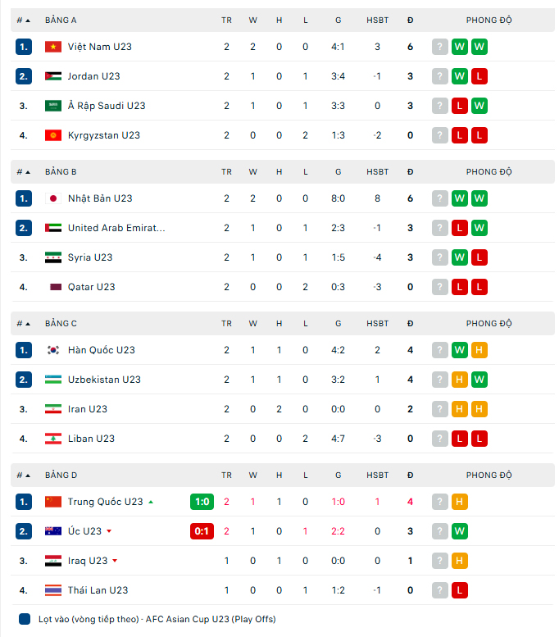This screenshot has height=637, width=559.
Task: Click the Vietnam flag icon
Action: click(53, 47)
